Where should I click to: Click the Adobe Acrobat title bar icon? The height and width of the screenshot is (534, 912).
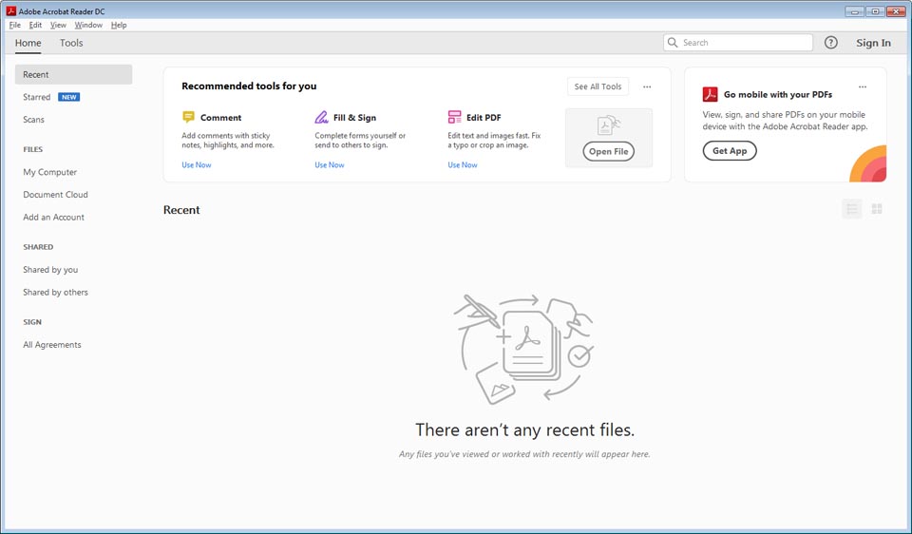click(11, 11)
